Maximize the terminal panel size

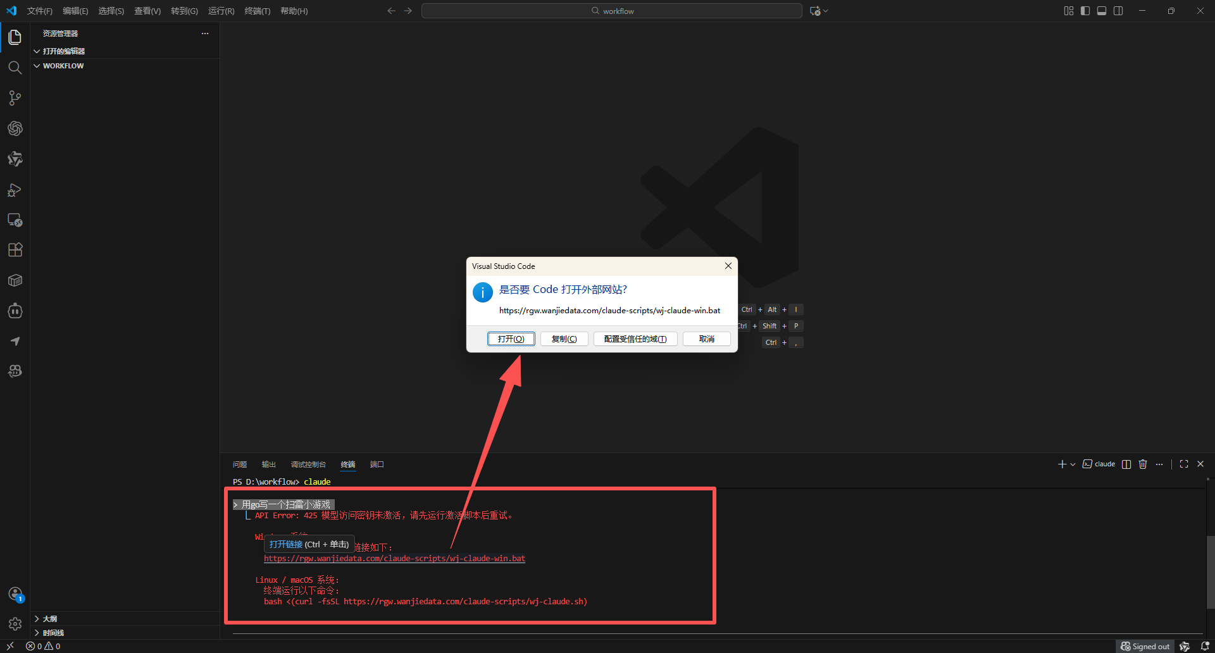click(1184, 464)
